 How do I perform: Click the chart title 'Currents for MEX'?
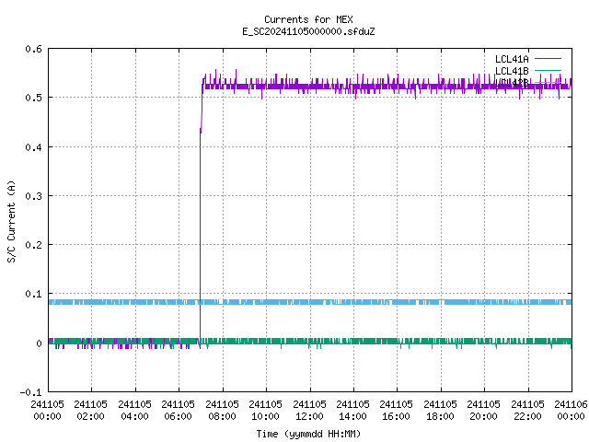(308, 19)
